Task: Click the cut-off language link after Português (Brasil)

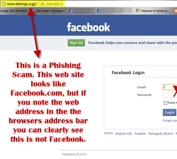Action: (176, 133)
